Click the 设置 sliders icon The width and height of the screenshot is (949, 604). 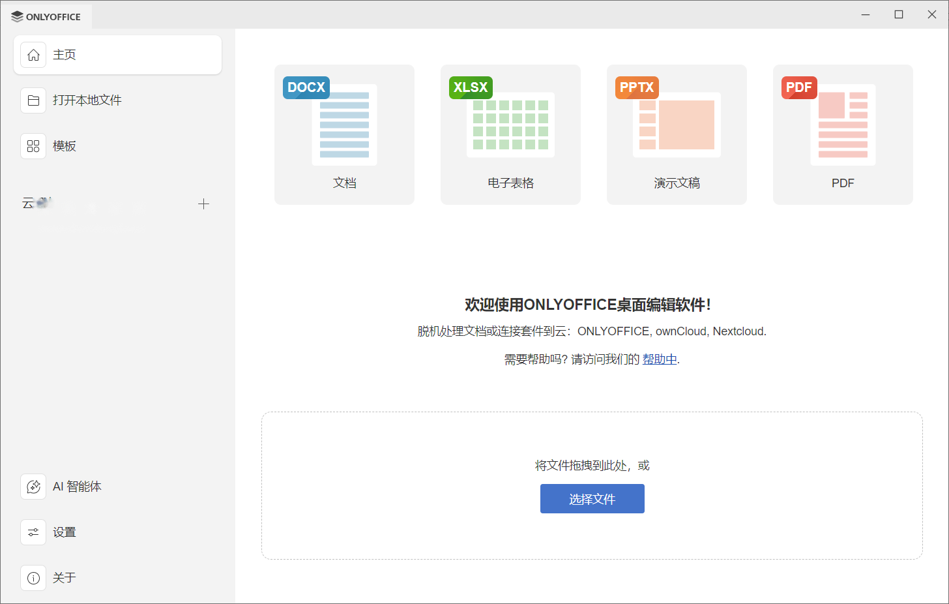33,532
